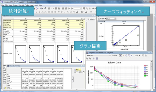Align text right
The image size is (156, 92).
(55, 12)
